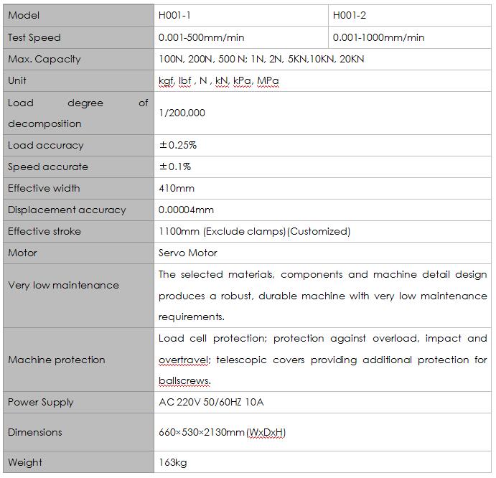
Task: Click 'Load degree of decomposition' label
Action: tap(78, 113)
